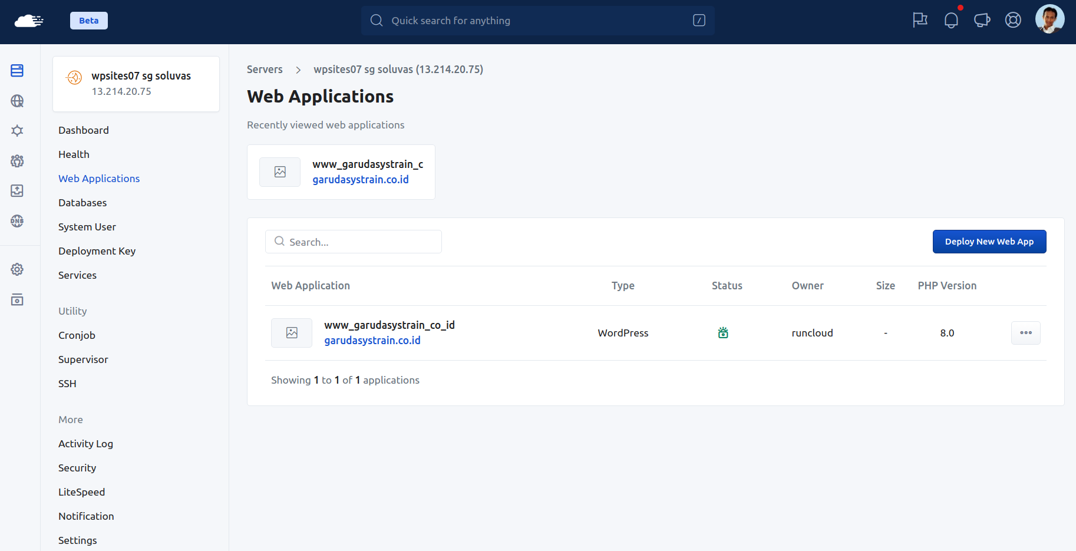
Task: Focus the quick search field
Action: (x=537, y=21)
